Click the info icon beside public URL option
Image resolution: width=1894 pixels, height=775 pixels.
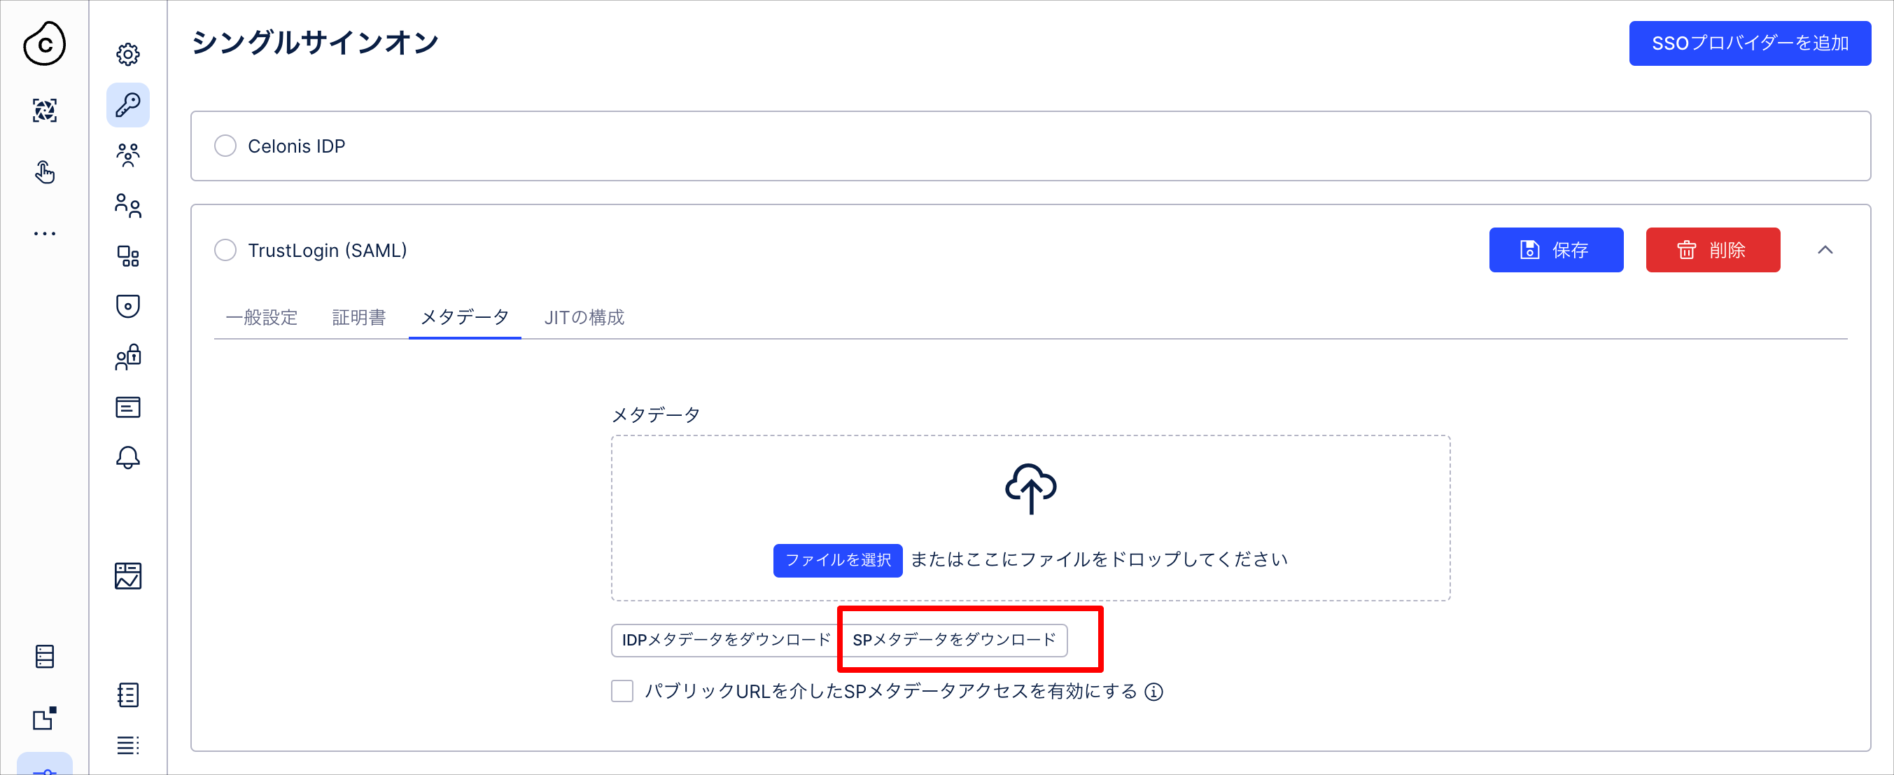[1153, 692]
